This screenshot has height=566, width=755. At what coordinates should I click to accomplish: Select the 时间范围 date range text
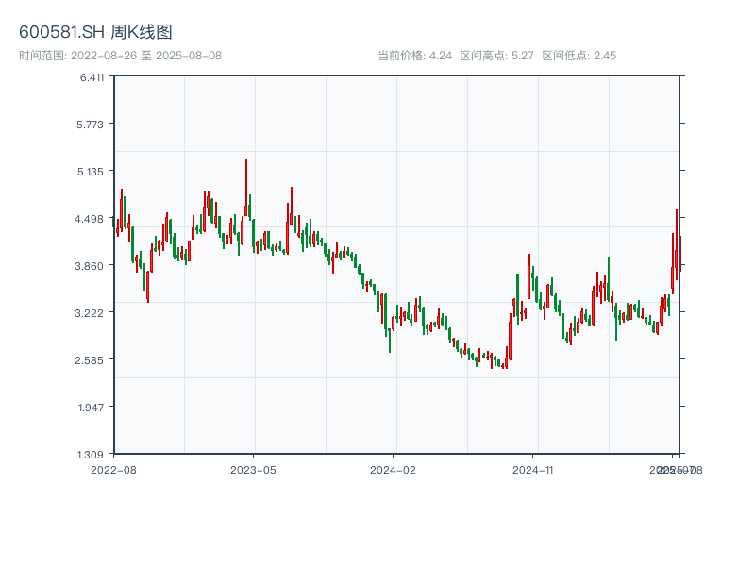click(120, 56)
